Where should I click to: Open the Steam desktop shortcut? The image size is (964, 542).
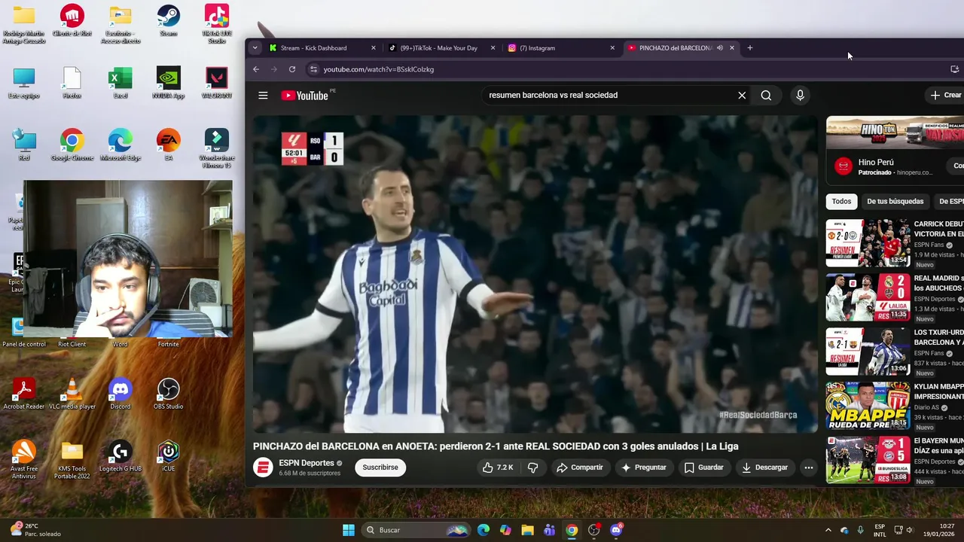coord(168,21)
